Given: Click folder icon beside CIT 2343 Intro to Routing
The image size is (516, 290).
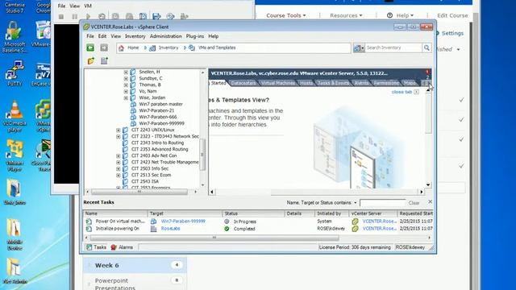Looking at the screenshot, I should (x=126, y=143).
